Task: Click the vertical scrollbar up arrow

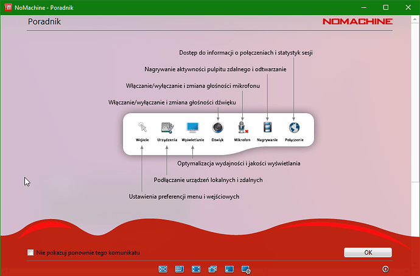Action: (x=415, y=19)
